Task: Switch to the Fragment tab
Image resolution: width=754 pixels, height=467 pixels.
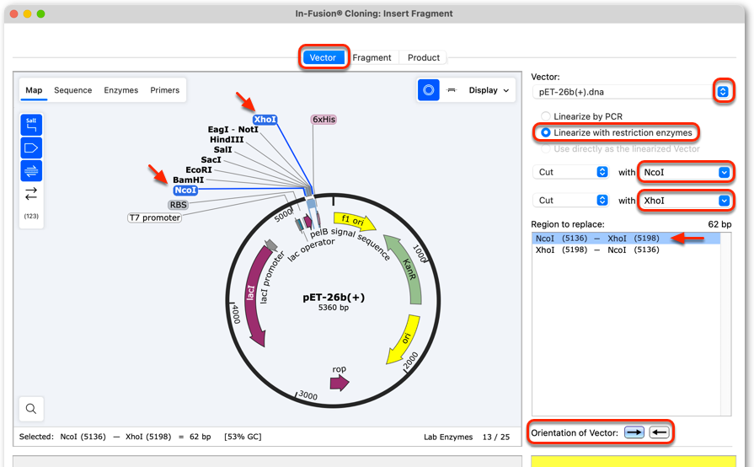Action: tap(372, 57)
